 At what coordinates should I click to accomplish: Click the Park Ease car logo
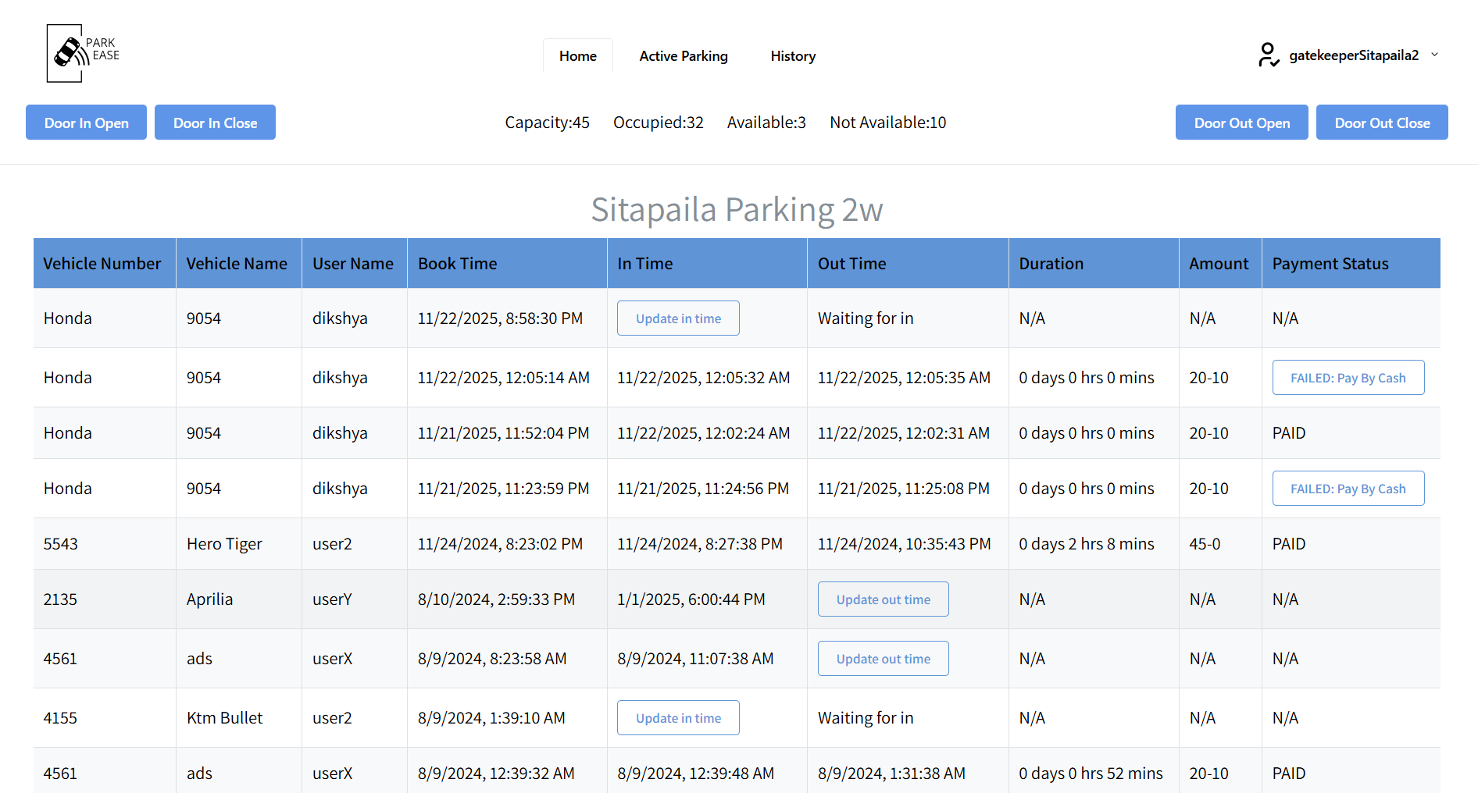pyautogui.click(x=66, y=52)
